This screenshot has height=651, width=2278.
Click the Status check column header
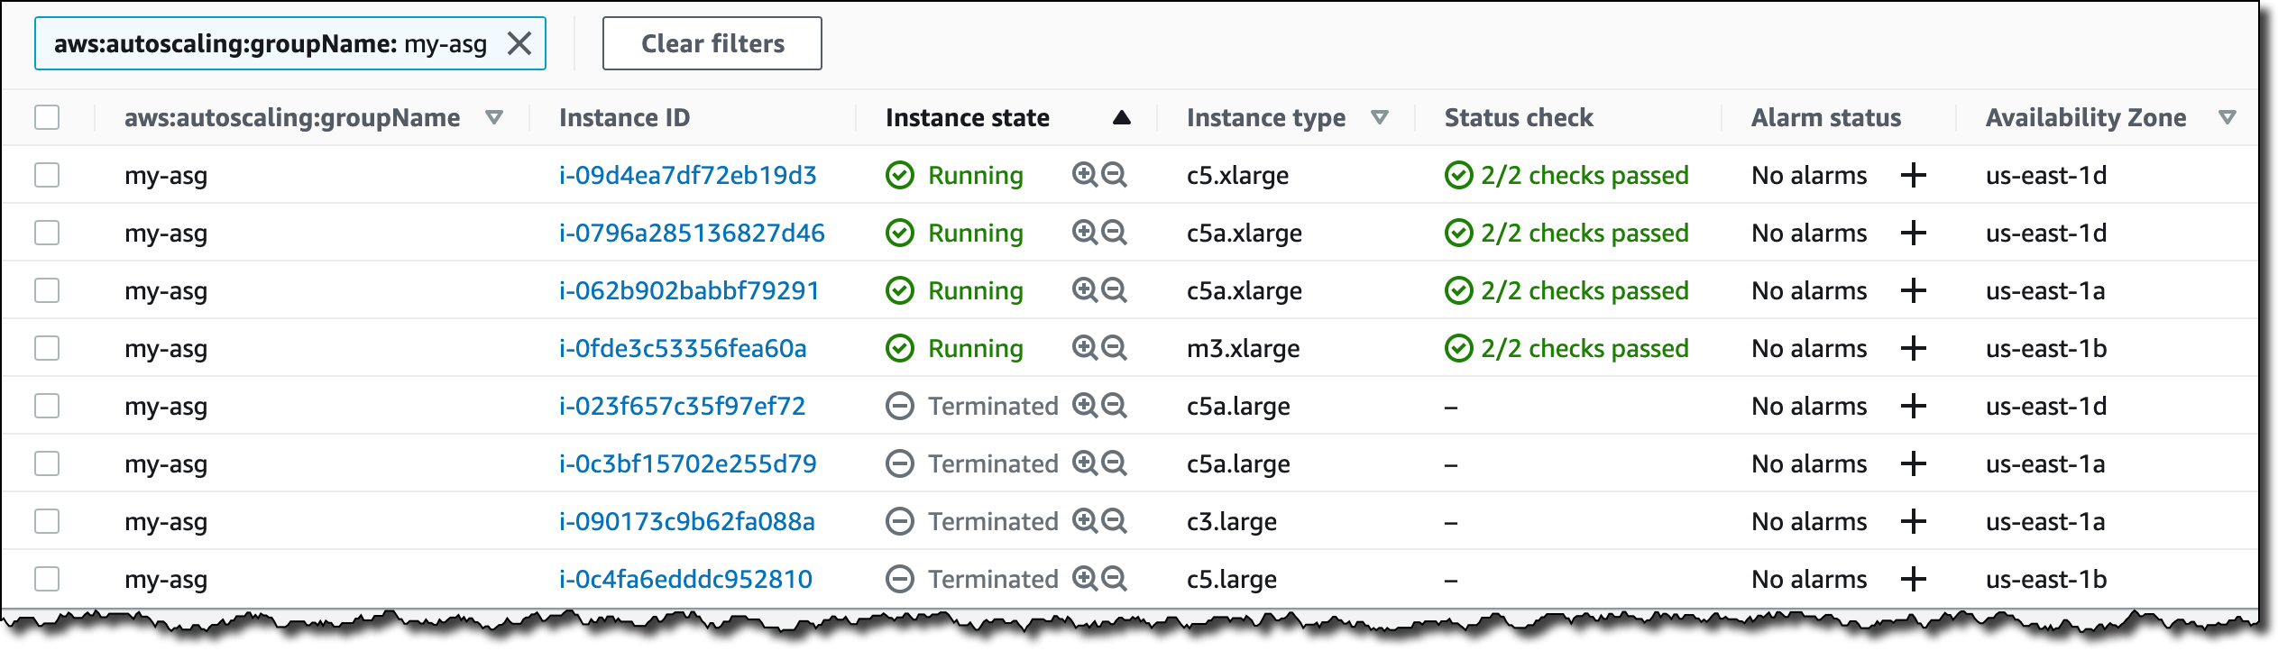pos(1519,117)
